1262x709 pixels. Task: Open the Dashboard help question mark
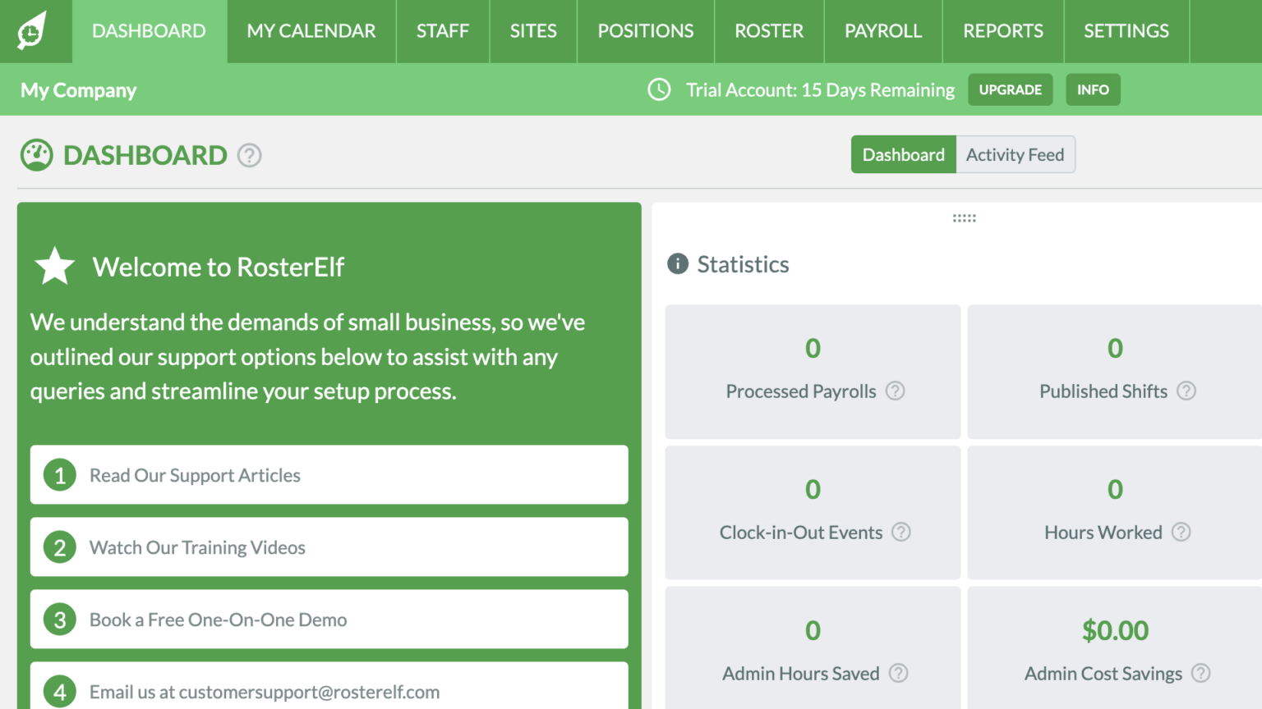[249, 154]
